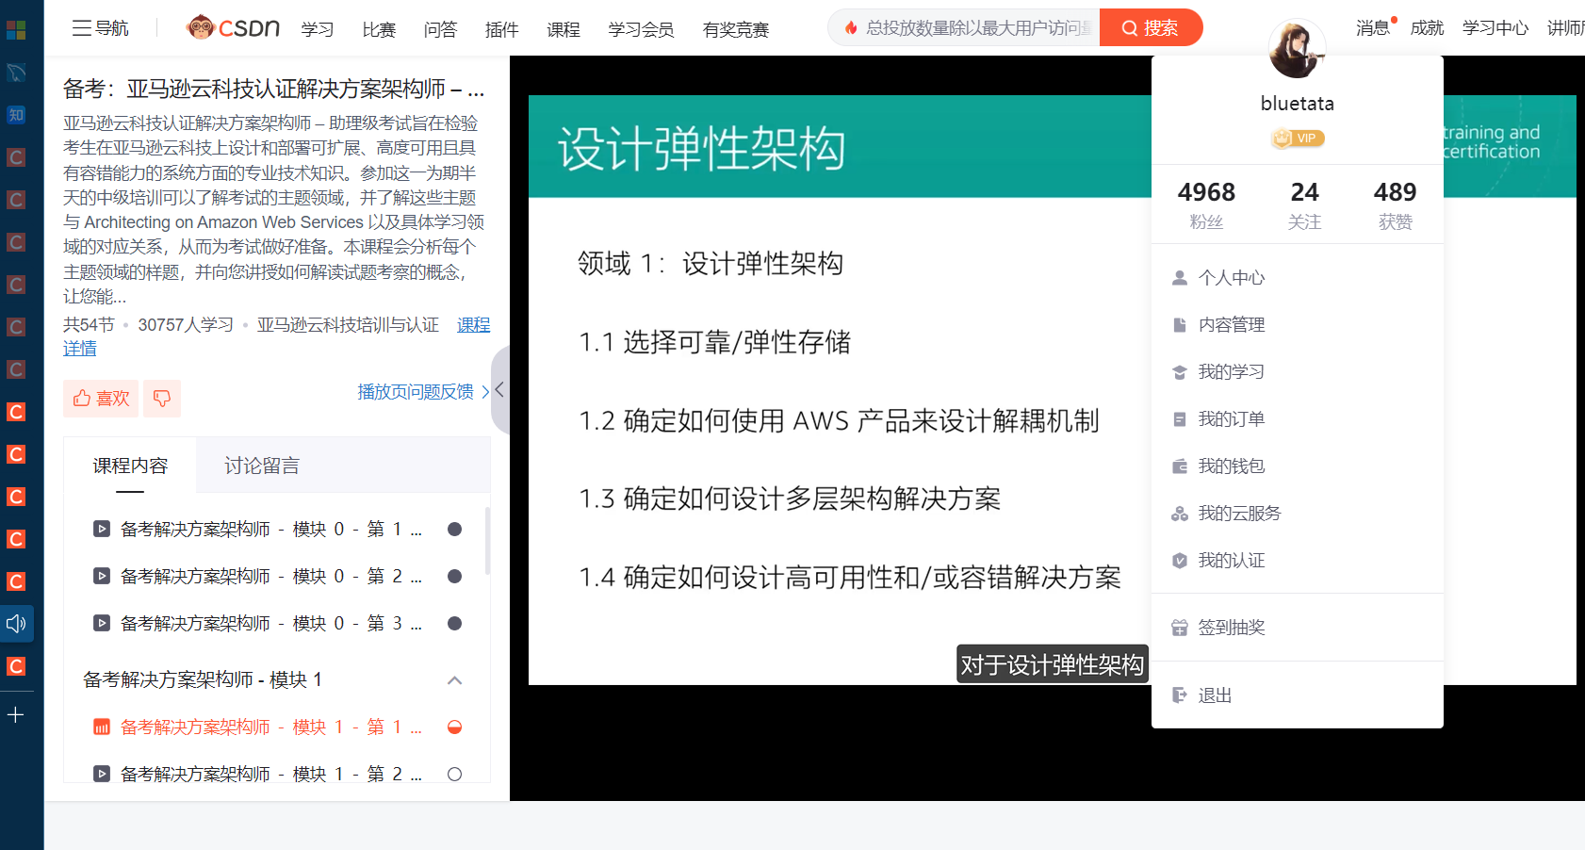
Task: Open 成就 in top bar
Action: pos(1427,27)
